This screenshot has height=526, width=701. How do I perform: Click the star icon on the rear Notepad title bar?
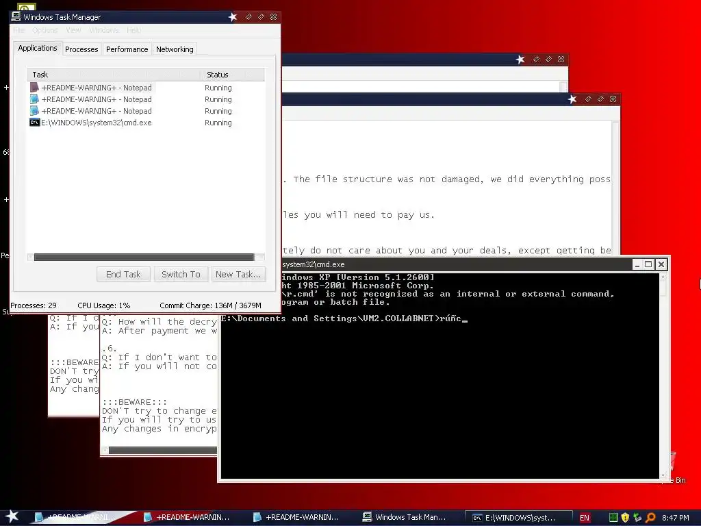520,60
